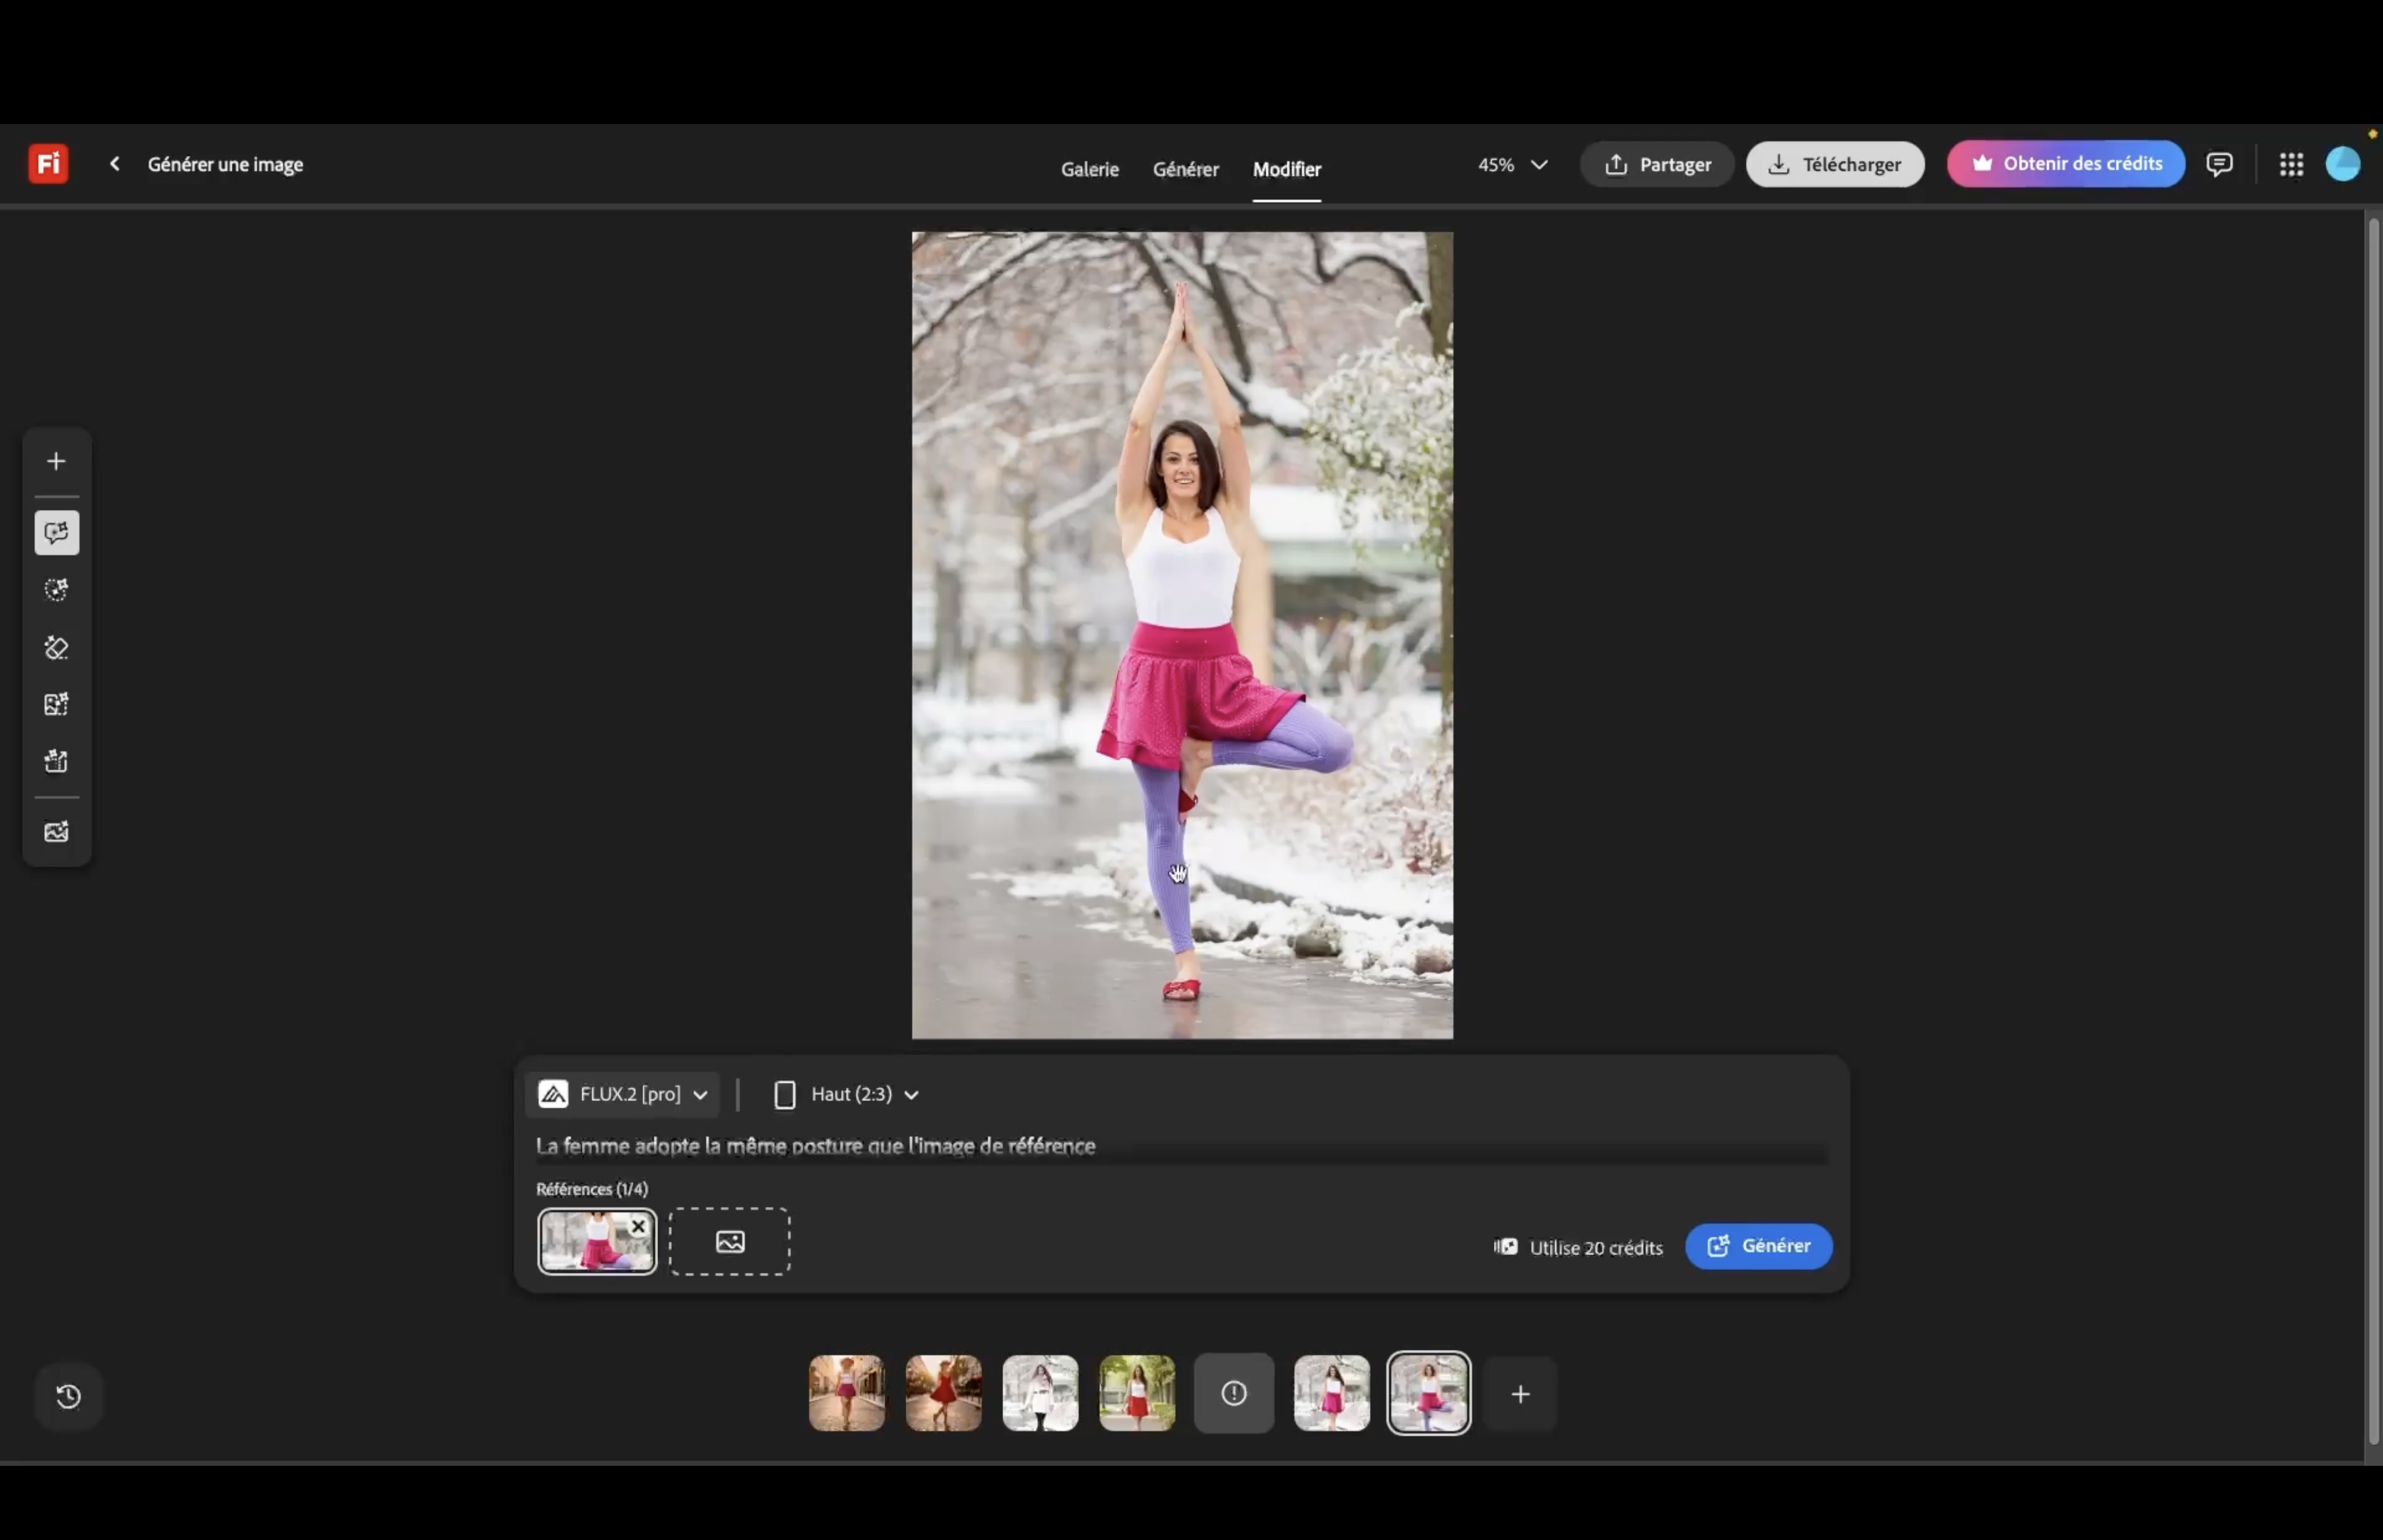Select the image tool at toolbar bottom
2383x1540 pixels.
[56, 831]
